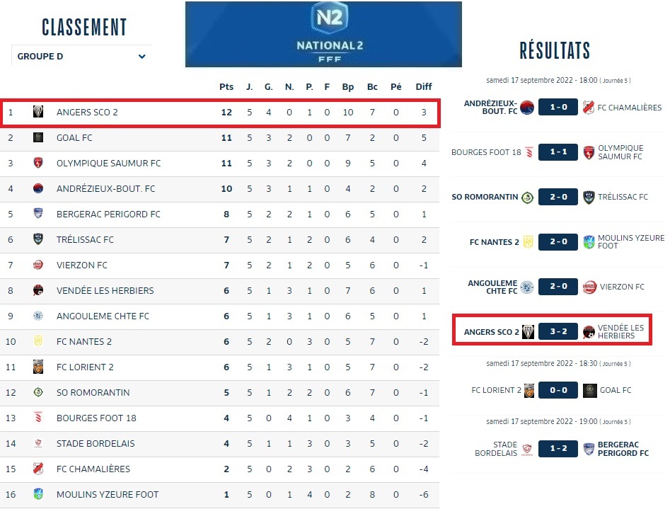Click the Stade Bordelais crest in standings
Screen dimensions: 670x509
click(38, 443)
